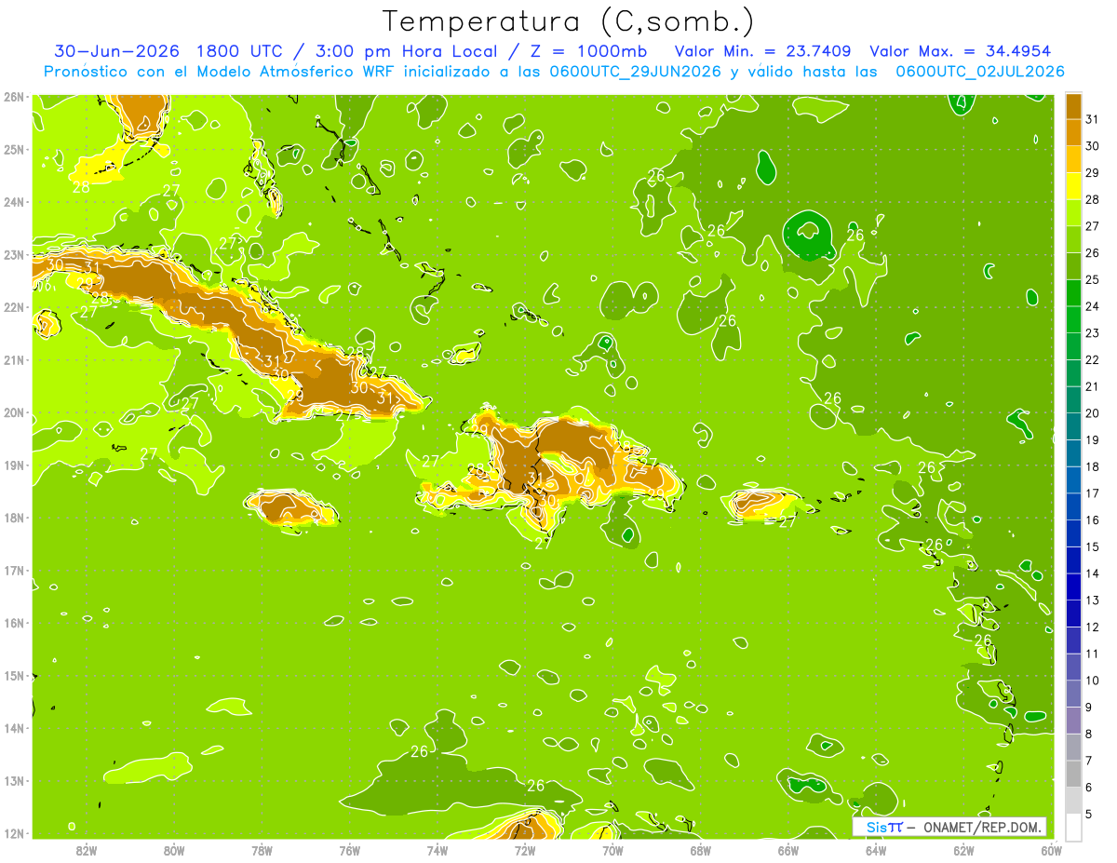
Task: Select the '0600UTC_02JUL2026' valid-until time
Action: (x=979, y=72)
